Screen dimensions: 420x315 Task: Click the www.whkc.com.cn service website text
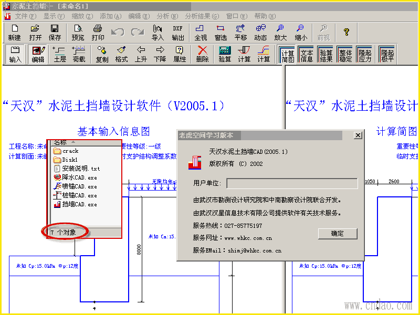(248, 238)
